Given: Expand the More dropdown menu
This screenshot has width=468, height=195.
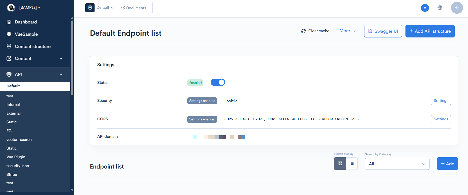Looking at the screenshot, I should (347, 31).
